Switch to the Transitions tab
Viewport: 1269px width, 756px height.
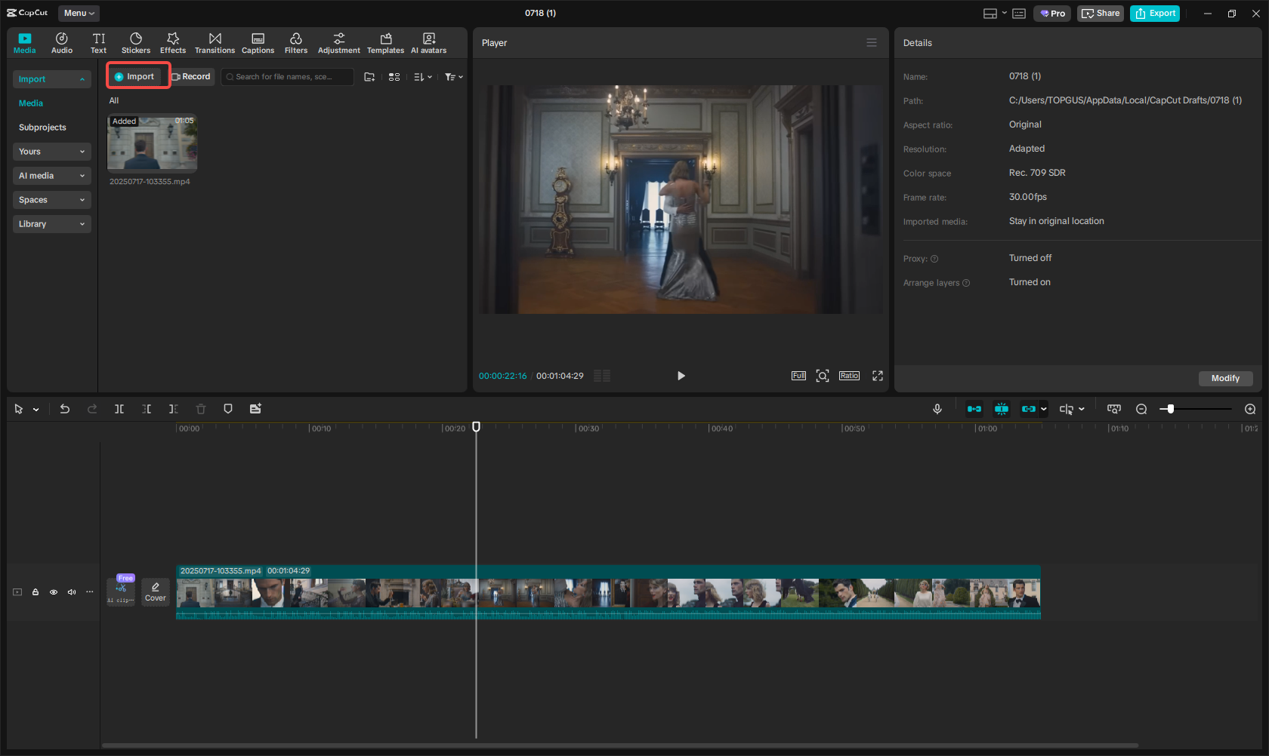(215, 43)
